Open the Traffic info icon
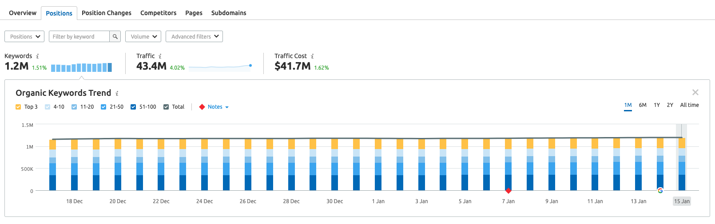The image size is (715, 224). [160, 56]
